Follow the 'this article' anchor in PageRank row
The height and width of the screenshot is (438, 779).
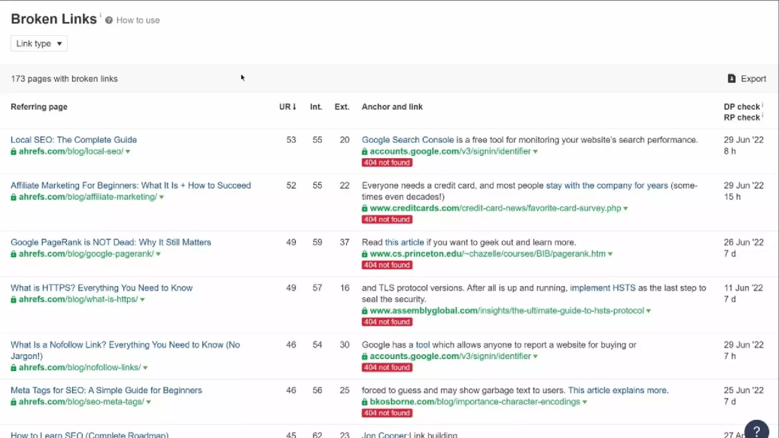coord(405,243)
